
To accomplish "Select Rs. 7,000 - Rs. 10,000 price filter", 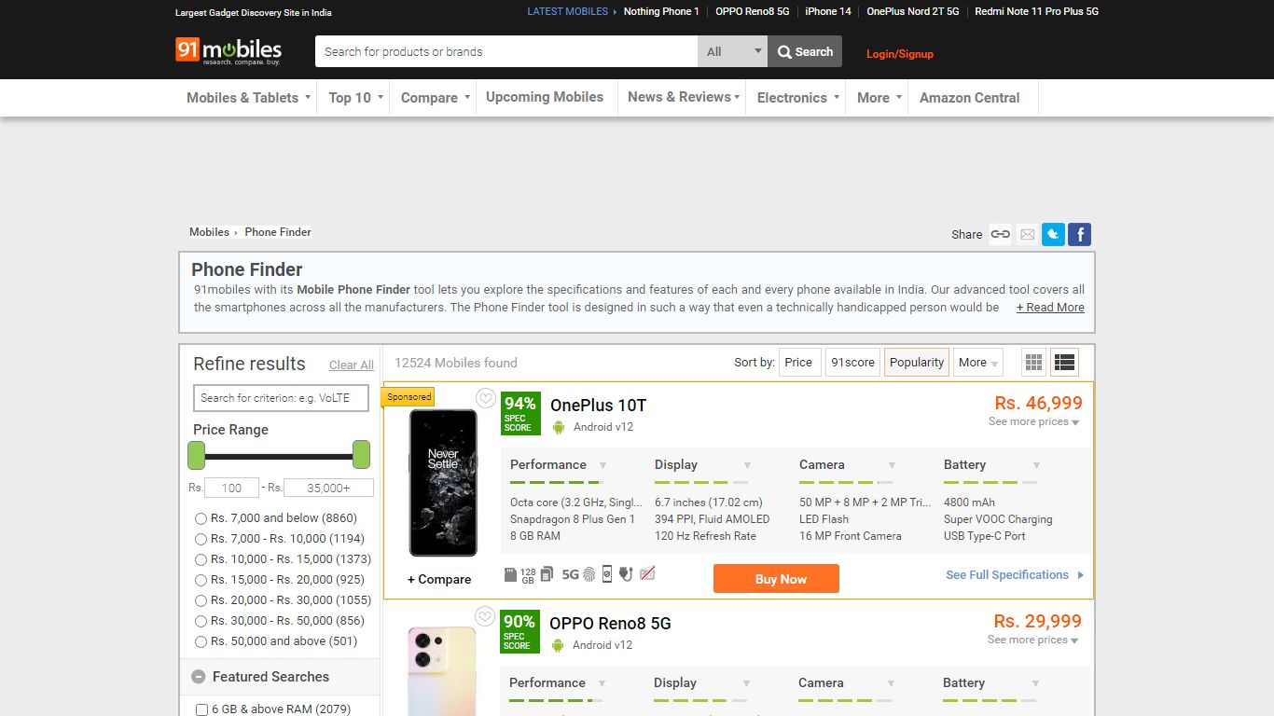I will (x=201, y=539).
